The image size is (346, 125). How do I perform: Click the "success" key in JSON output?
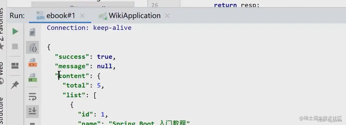click(72, 57)
